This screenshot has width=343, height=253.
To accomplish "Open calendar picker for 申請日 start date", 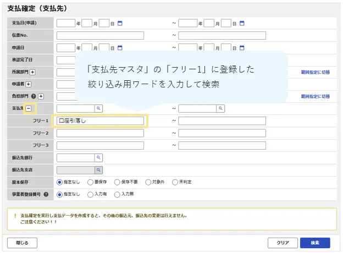I will [x=120, y=47].
